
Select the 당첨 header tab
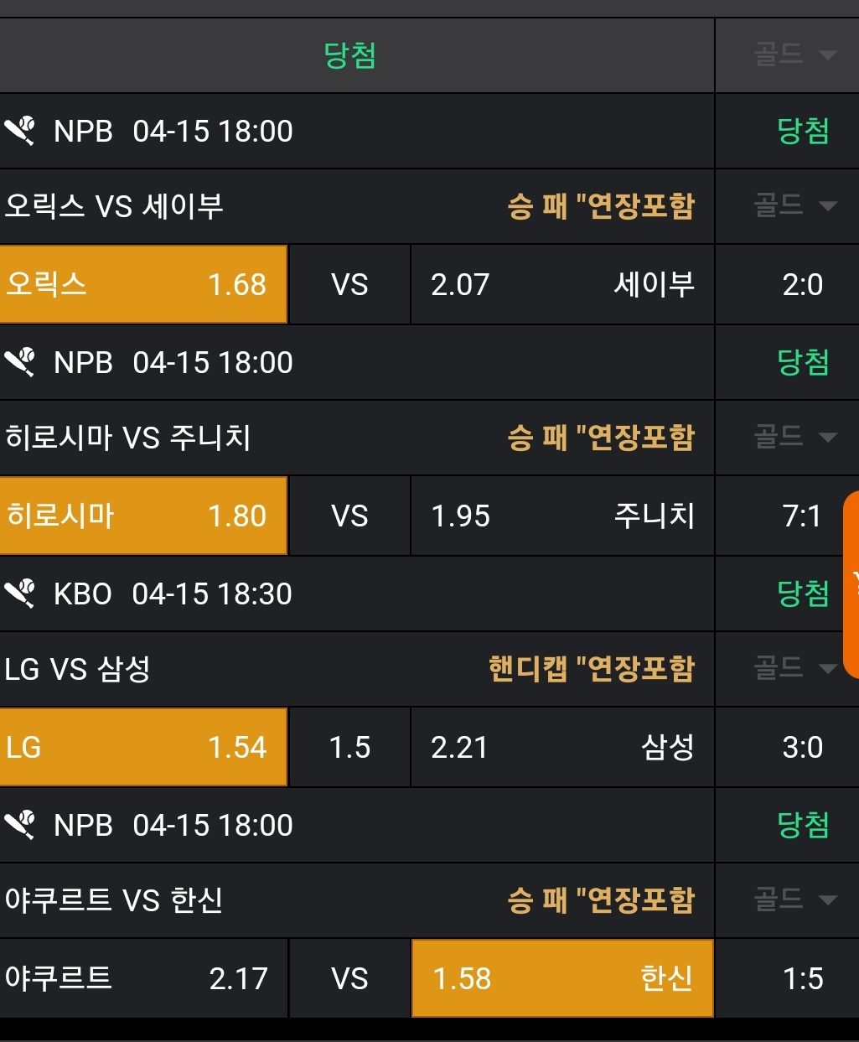[x=349, y=55]
